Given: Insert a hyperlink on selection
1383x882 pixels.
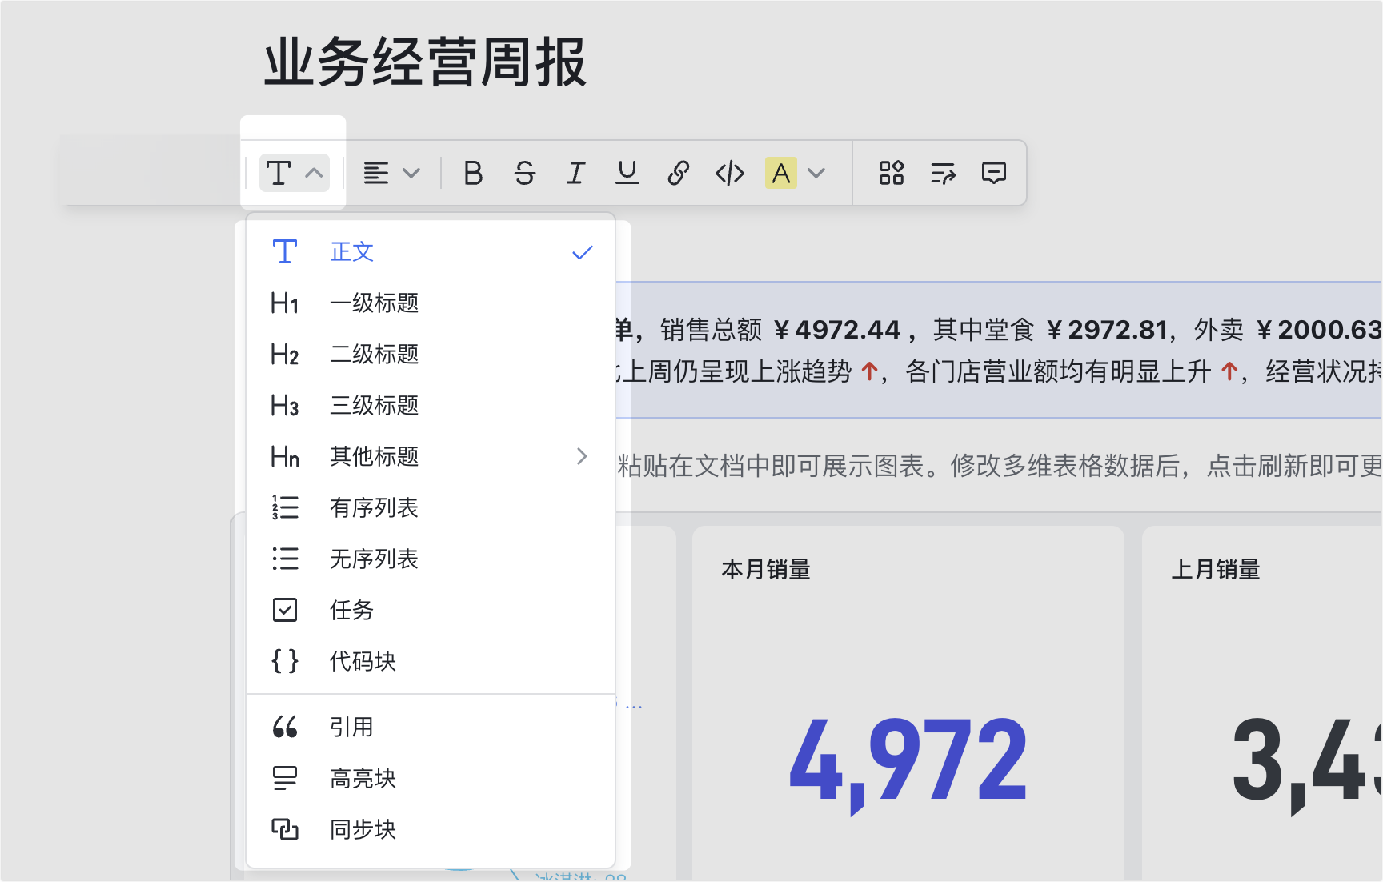Looking at the screenshot, I should click(x=678, y=173).
